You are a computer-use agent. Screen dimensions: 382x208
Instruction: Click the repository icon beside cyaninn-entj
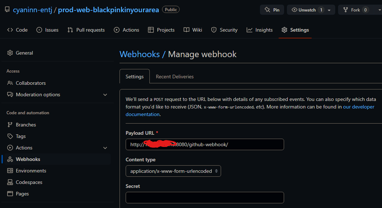[x=7, y=9]
